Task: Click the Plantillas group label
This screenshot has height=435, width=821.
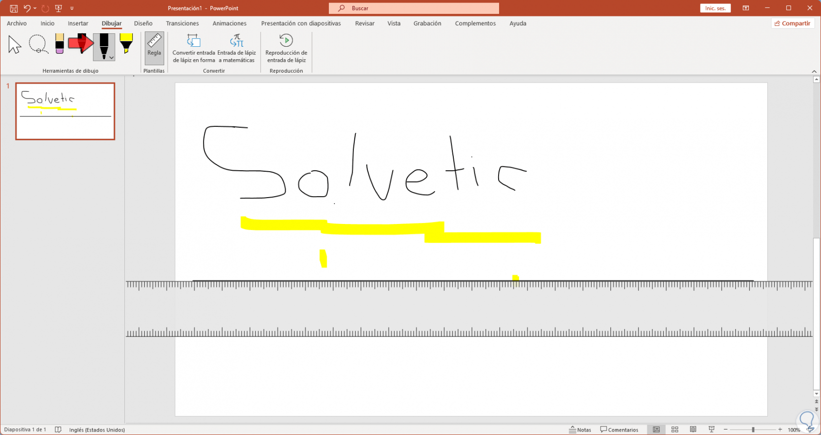Action: tap(154, 71)
